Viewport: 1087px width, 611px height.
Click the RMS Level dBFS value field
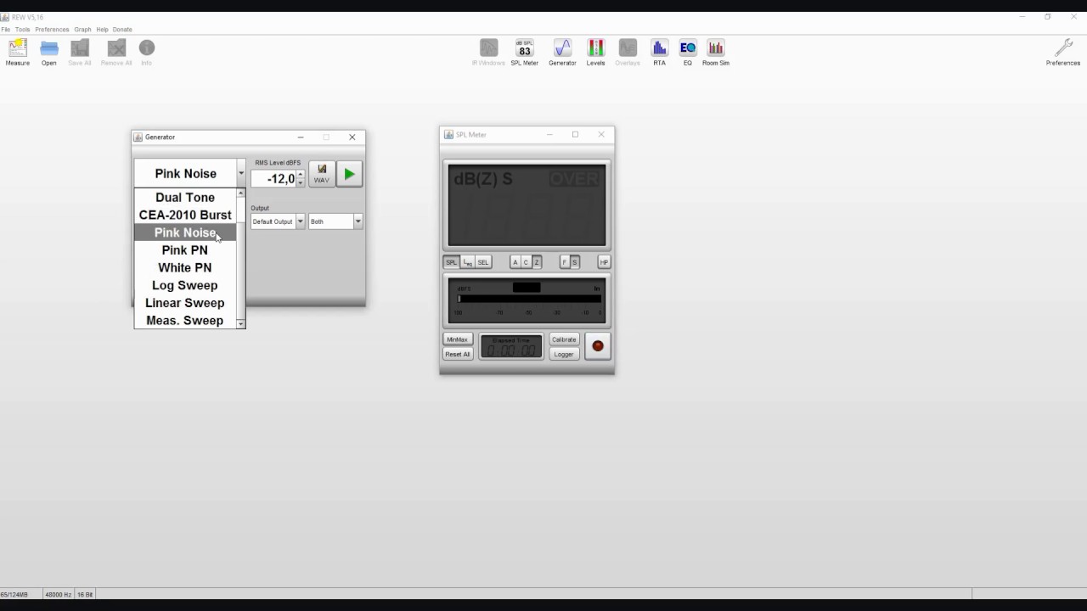point(273,178)
